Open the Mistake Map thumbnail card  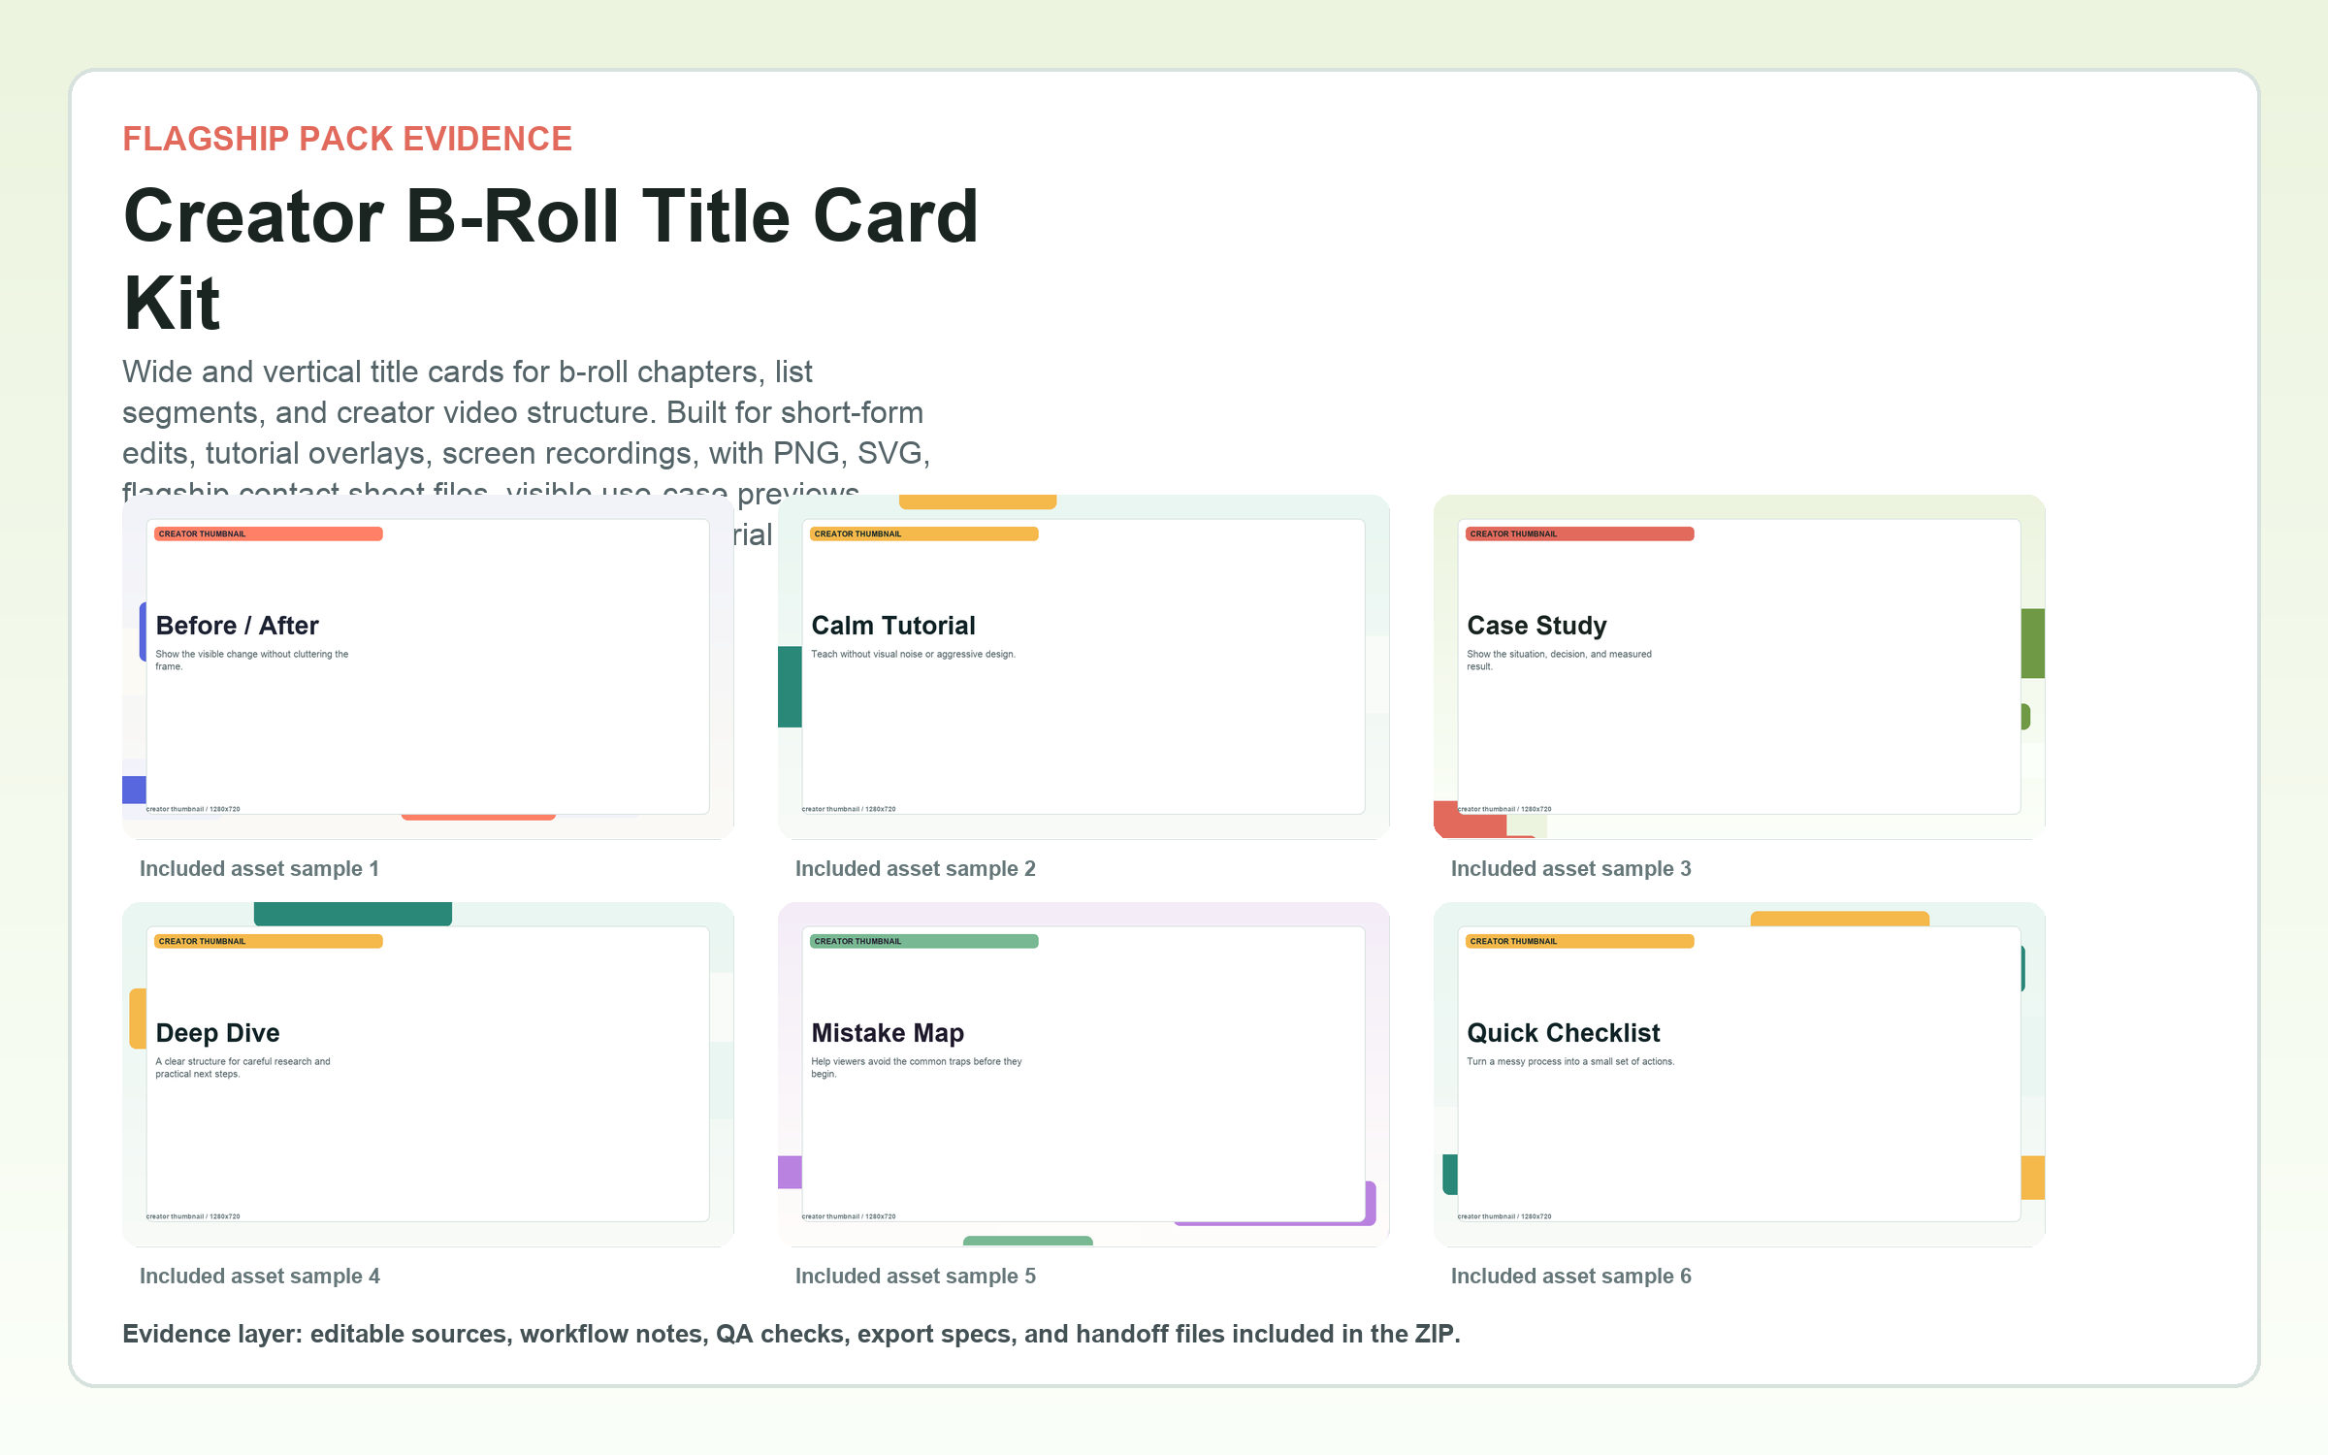[1083, 1074]
